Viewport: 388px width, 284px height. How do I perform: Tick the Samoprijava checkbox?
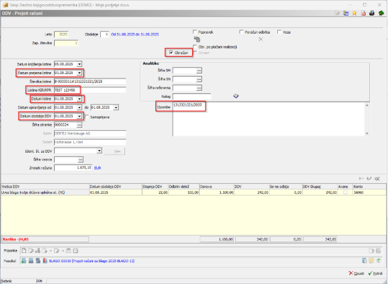pyautogui.click(x=87, y=116)
